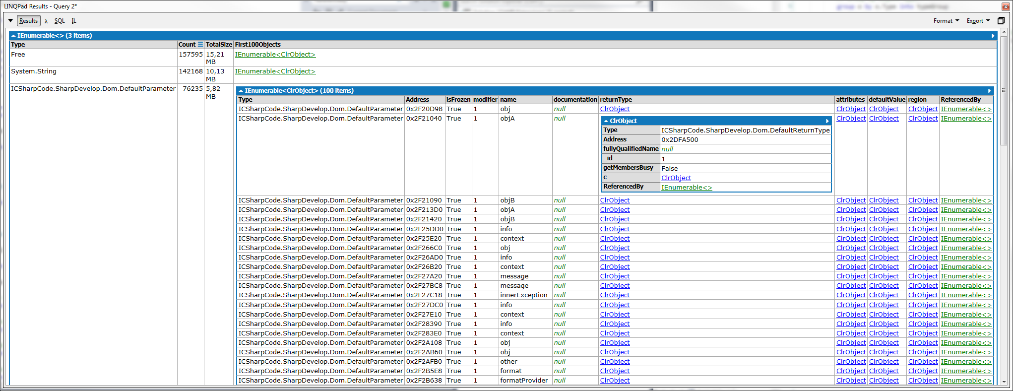This screenshot has width=1013, height=391.
Task: Click the Count column header
Action: 187,45
